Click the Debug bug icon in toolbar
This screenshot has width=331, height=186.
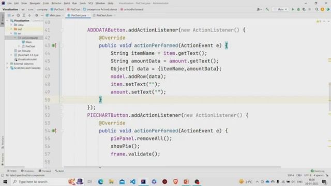[298, 9]
